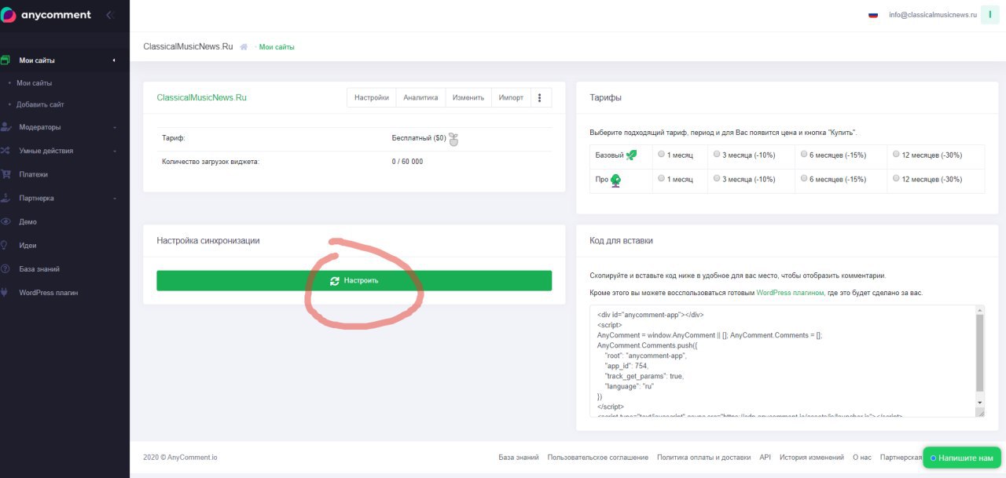This screenshot has width=1006, height=478.
Task: Click inside the embed code text area
Action: coord(783,362)
